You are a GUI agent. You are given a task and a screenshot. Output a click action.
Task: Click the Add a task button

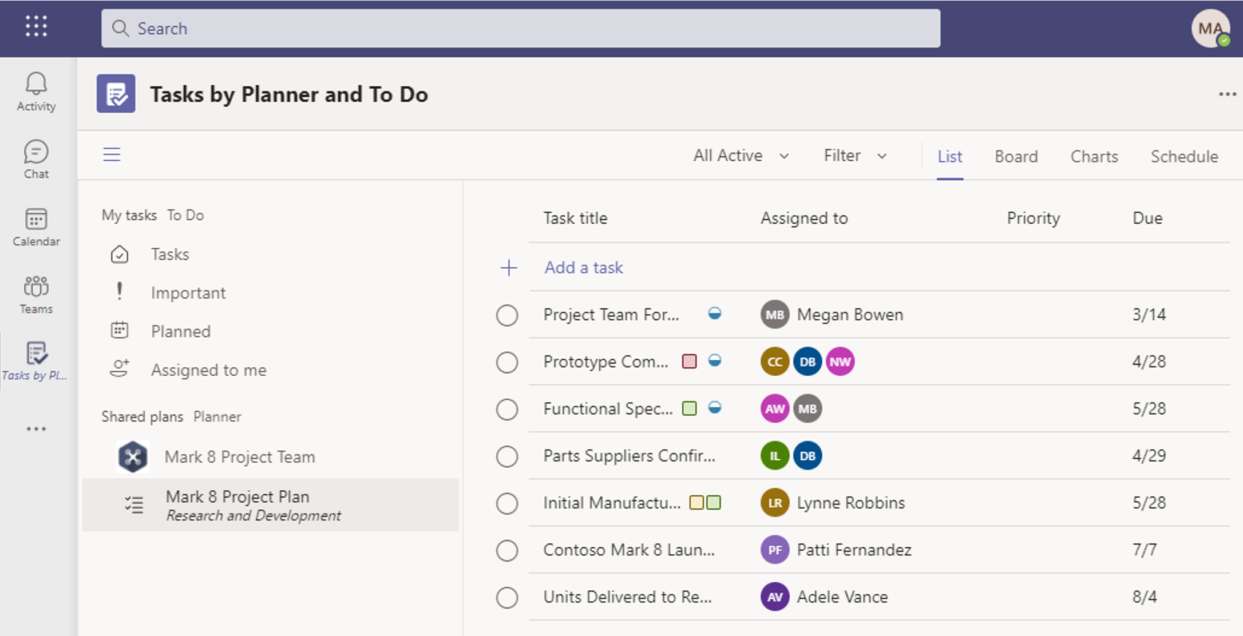tap(583, 268)
